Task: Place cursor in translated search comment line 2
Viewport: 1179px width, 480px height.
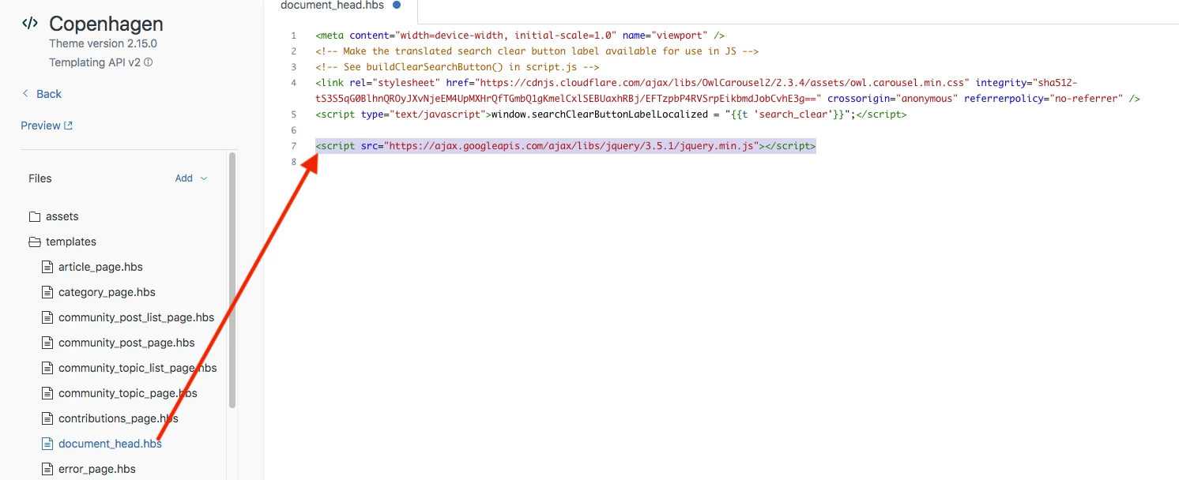Action: click(537, 51)
